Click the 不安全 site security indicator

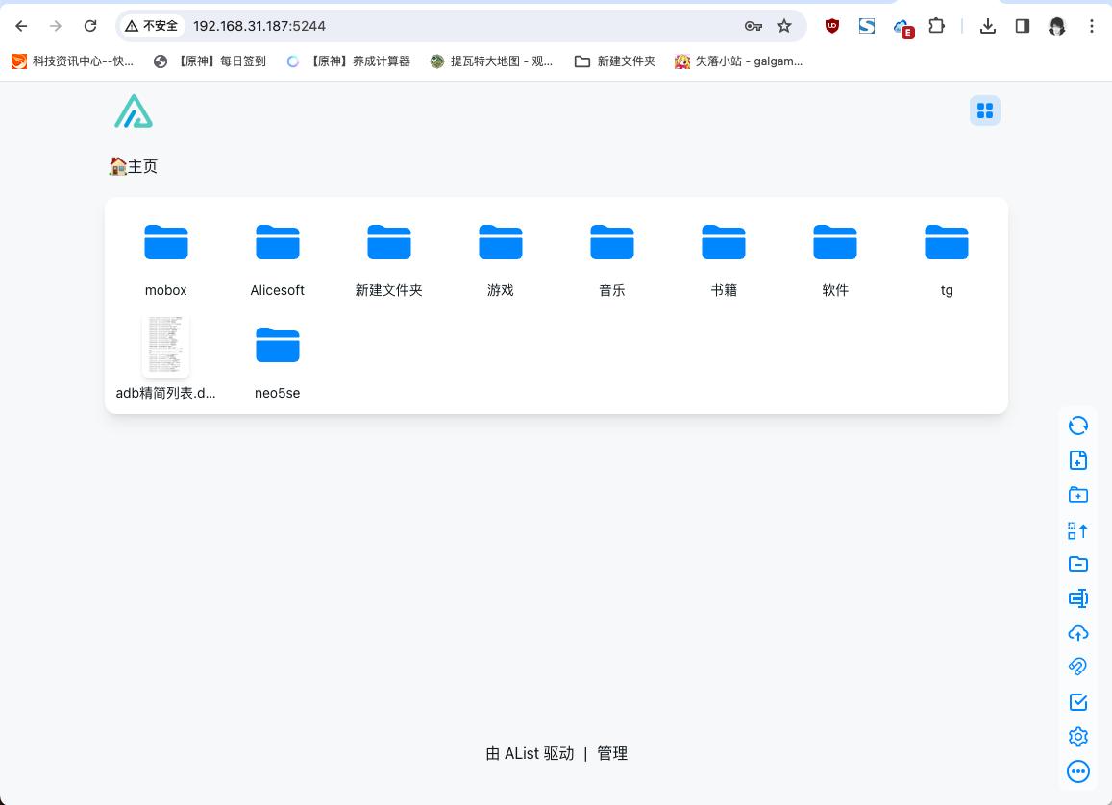point(151,26)
